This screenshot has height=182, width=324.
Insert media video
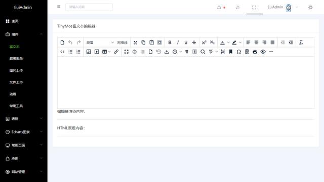(97, 52)
